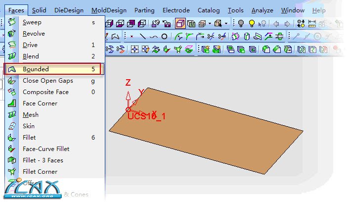Enable the highlighted shaded cube display mode
The width and height of the screenshot is (347, 202).
tap(180, 23)
